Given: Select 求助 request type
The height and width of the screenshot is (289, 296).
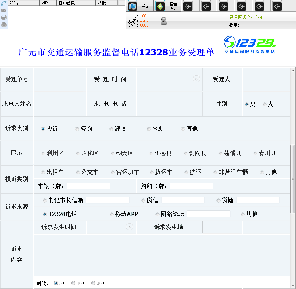Looking at the screenshot, I should point(149,129).
